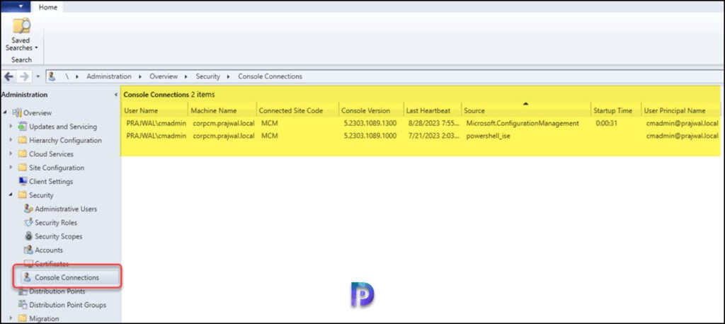Open Security Roles in the tree
Viewport: 725px width, 324px height.
pos(56,223)
